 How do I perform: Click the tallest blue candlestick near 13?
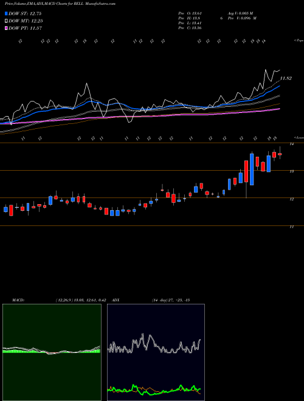[x=252, y=170]
